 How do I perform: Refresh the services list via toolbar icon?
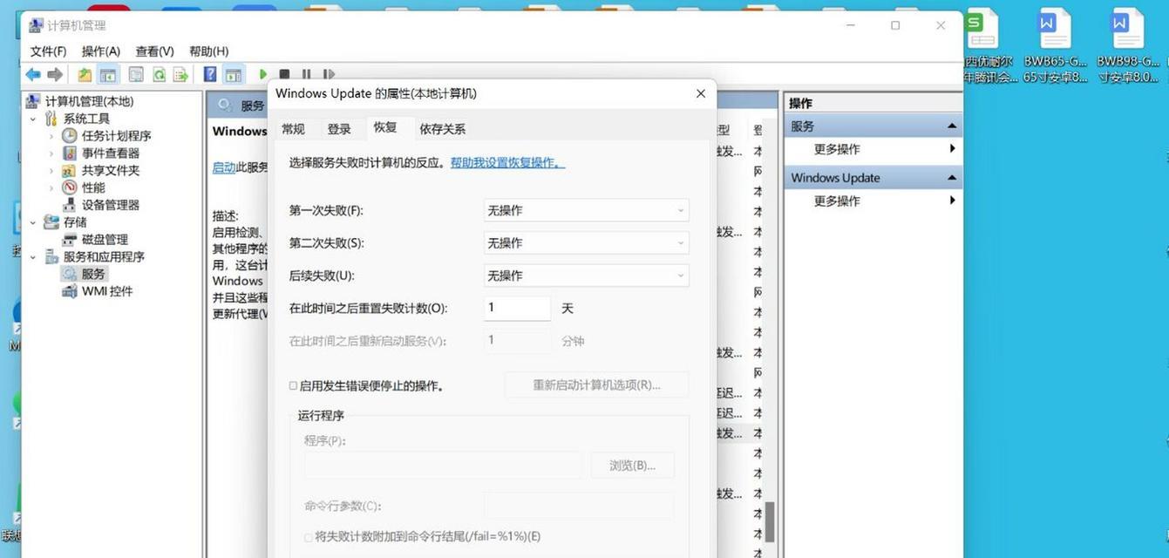tap(159, 75)
